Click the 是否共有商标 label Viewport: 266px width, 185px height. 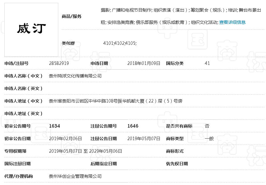point(179,126)
